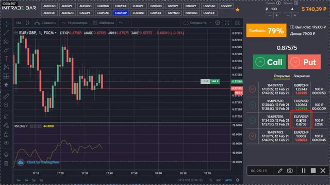Click the info icon beside Выплата
This screenshot has height=185, width=330.
[292, 27]
